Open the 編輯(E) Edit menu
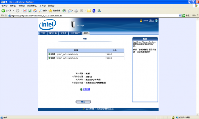199x119 pixels. [13, 6]
